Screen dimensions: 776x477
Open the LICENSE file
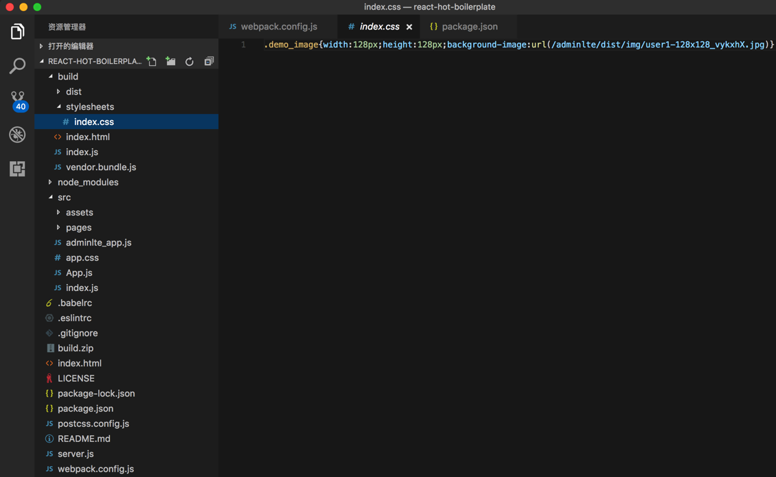126,379
